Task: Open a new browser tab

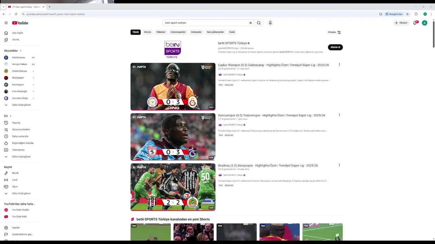Action: coord(50,7)
